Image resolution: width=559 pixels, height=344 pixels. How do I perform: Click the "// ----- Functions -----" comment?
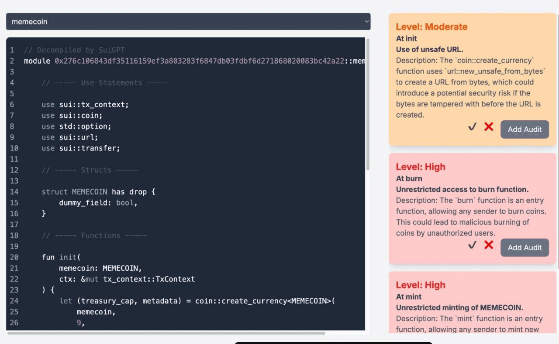94,235
